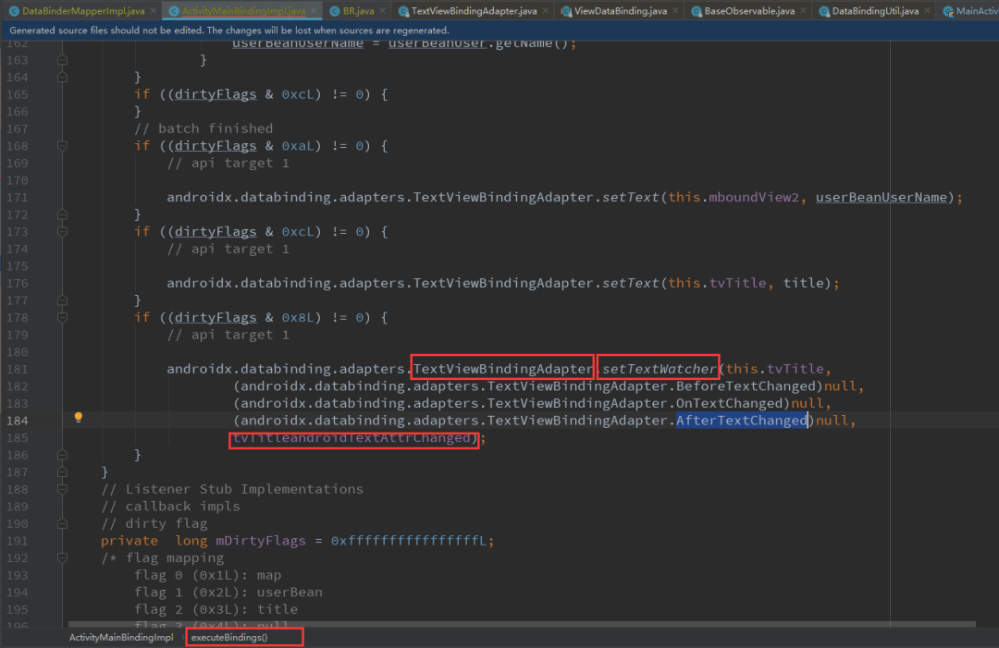Click line number 176 in the gutter

pos(18,283)
